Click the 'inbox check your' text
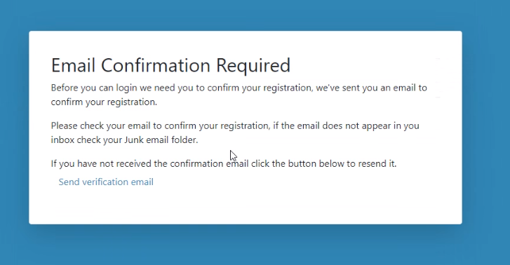Viewport: 510px width, 265px height. pos(86,140)
